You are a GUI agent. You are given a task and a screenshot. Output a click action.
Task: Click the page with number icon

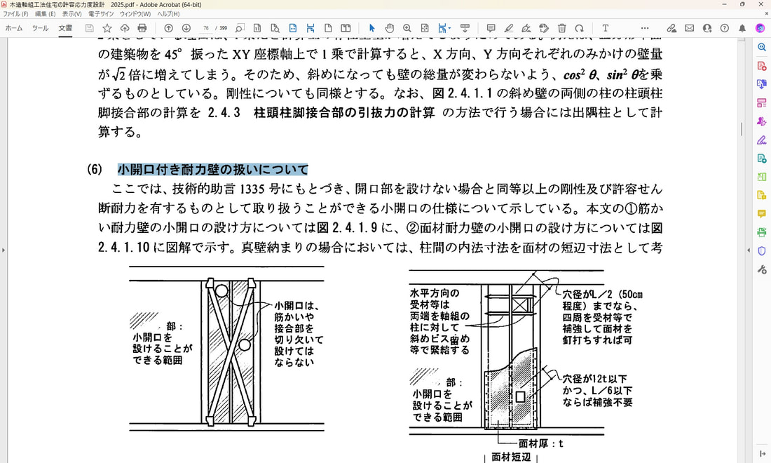point(257,28)
